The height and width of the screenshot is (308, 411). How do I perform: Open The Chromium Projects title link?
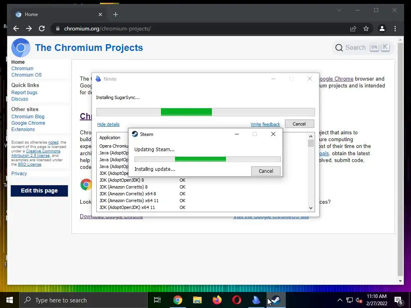89,48
